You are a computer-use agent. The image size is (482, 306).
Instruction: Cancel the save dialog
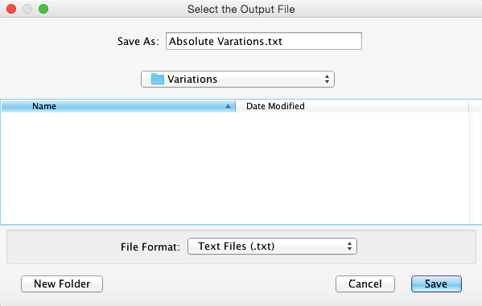pyautogui.click(x=365, y=284)
